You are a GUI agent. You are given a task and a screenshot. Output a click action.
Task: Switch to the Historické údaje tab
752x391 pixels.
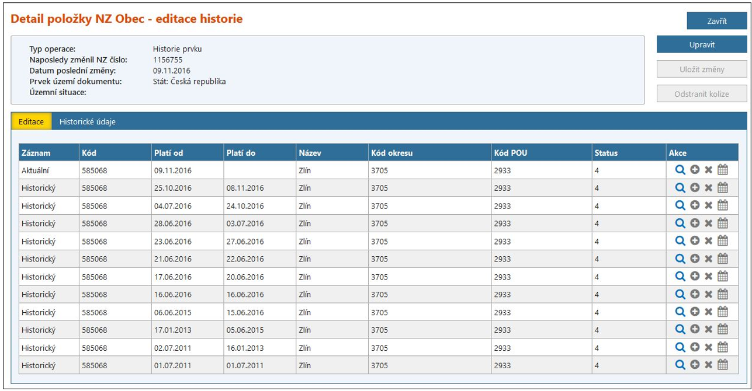click(88, 121)
